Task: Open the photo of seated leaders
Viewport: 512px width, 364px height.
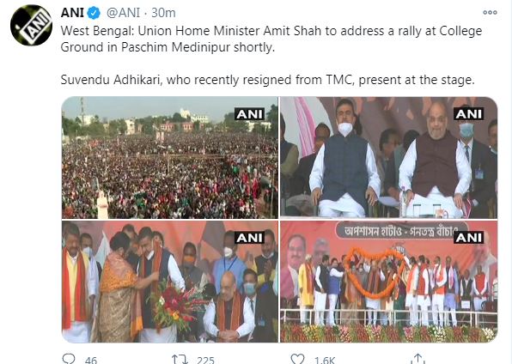Action: pos(389,158)
